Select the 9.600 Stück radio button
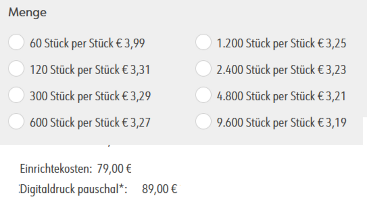 click(203, 121)
